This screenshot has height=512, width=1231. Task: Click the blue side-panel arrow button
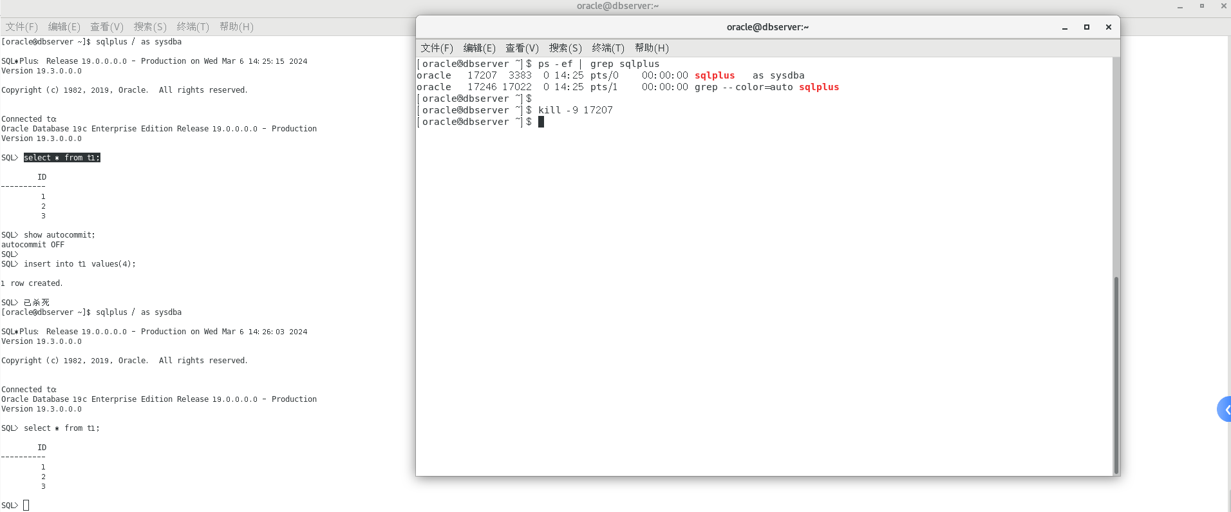(1225, 410)
